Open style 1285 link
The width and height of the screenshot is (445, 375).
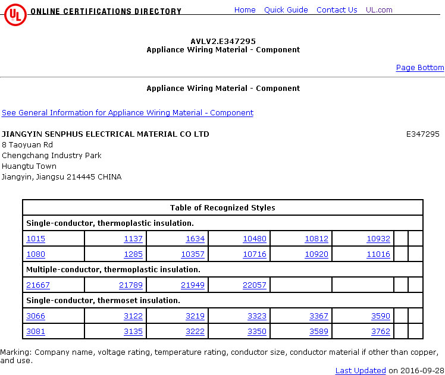tap(133, 254)
